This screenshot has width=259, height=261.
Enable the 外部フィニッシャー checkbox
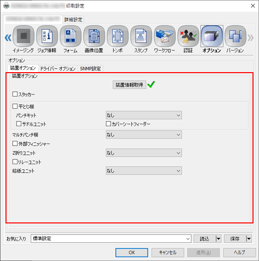[15, 143]
